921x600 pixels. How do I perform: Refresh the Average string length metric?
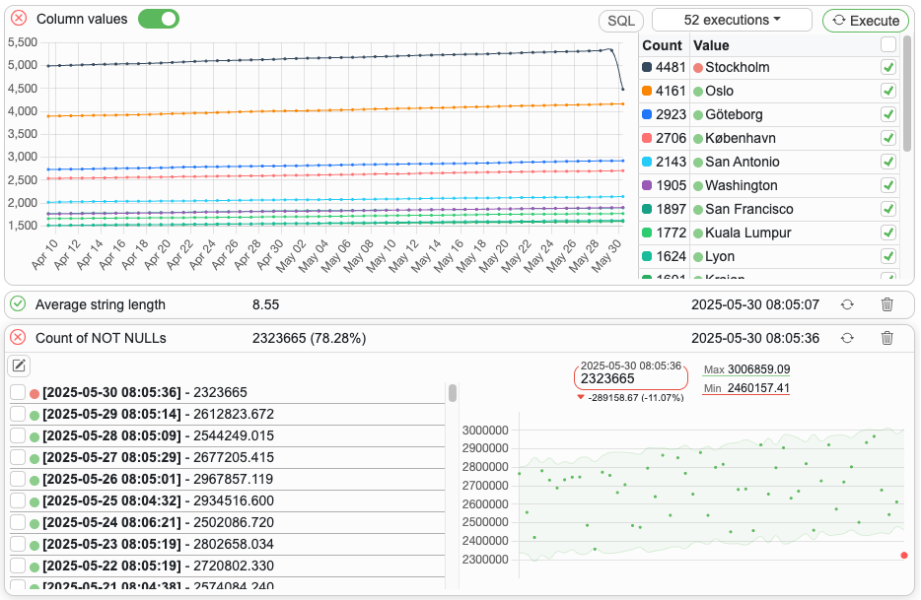[x=847, y=304]
